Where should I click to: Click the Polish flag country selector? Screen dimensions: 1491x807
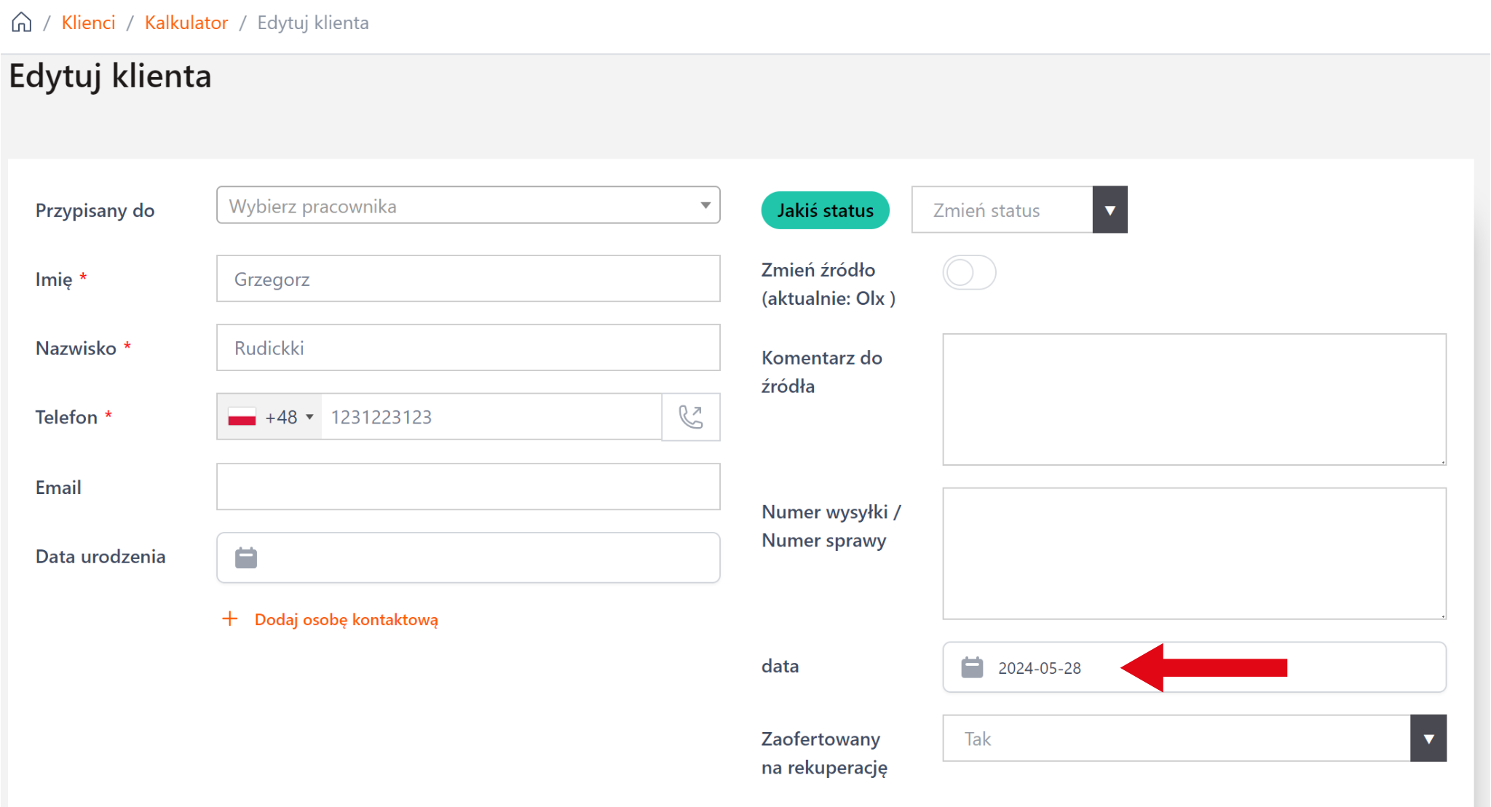tap(242, 417)
